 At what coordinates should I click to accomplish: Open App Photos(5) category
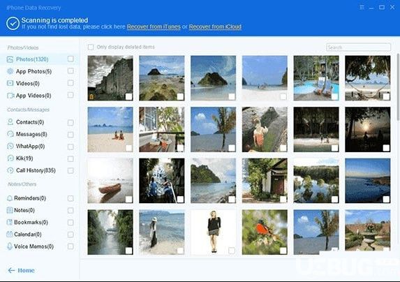click(34, 71)
